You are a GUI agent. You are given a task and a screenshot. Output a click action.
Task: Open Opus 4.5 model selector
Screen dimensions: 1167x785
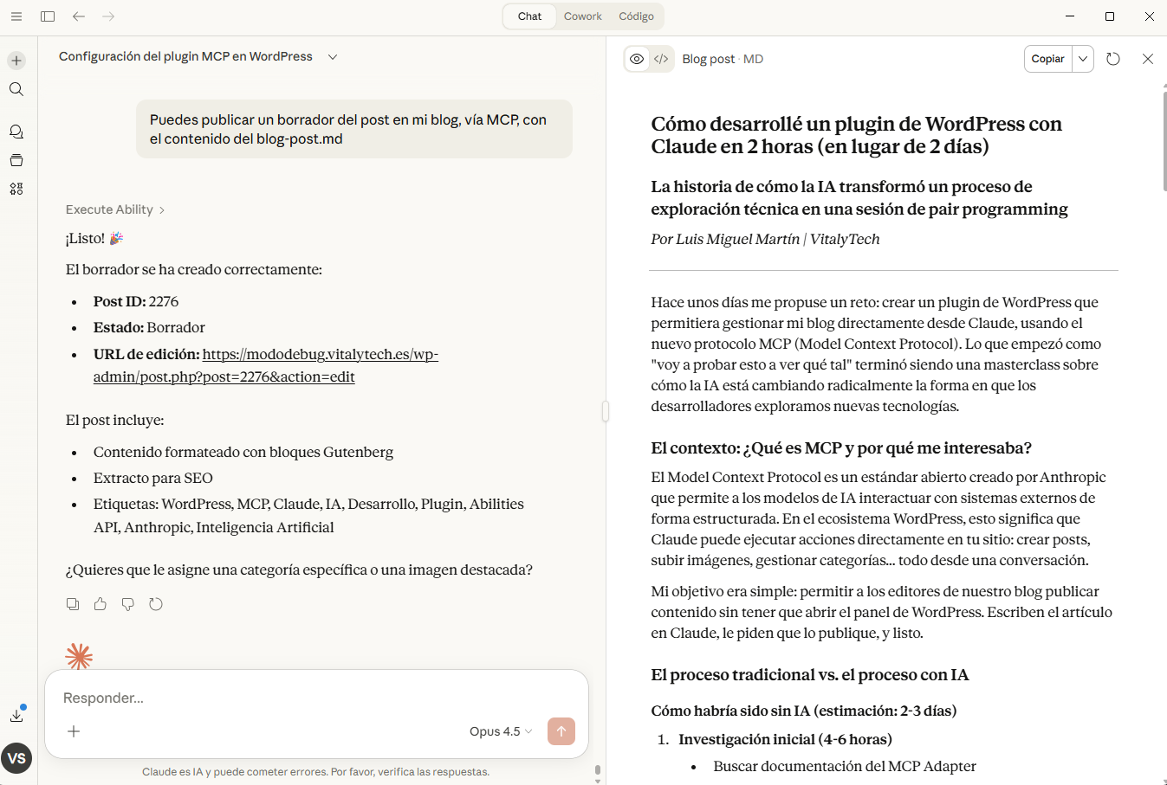(x=501, y=731)
